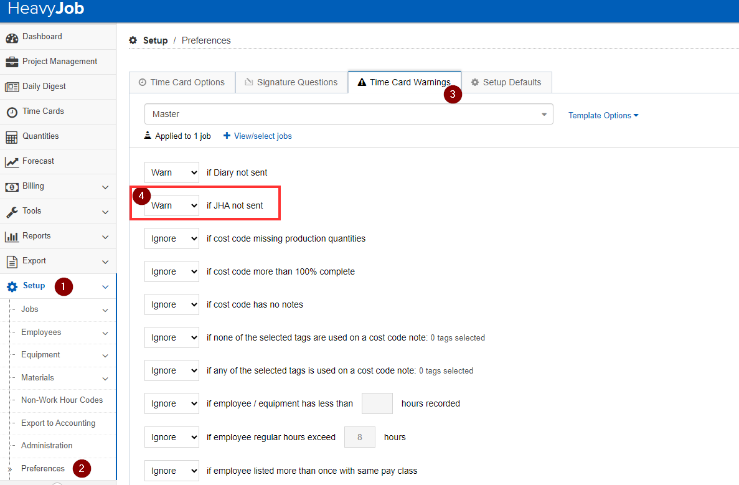Open dropdown for cost code has no notes

(x=172, y=304)
